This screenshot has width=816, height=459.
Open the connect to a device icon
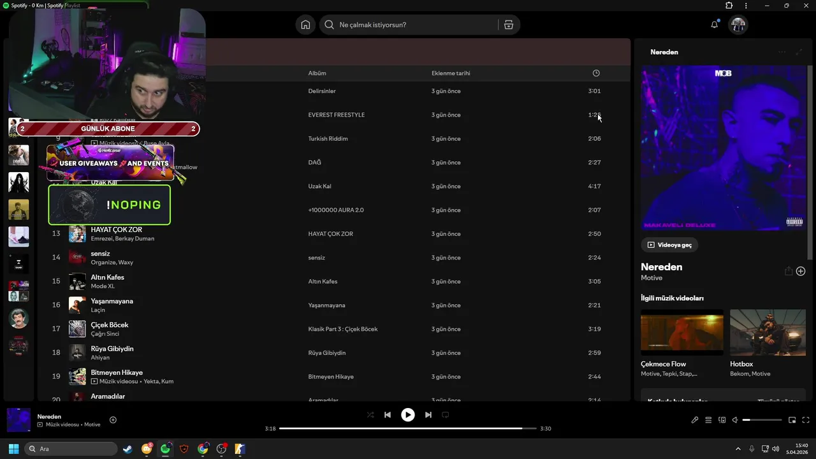[x=722, y=420]
